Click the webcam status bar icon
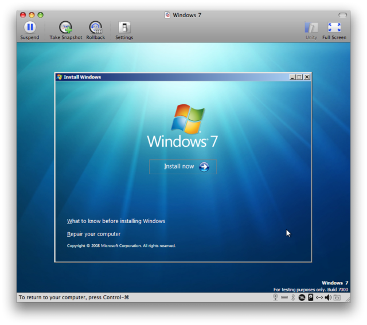 275,297
